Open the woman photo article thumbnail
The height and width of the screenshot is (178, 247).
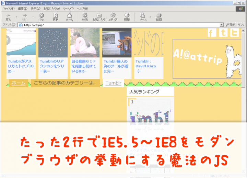click(x=85, y=43)
